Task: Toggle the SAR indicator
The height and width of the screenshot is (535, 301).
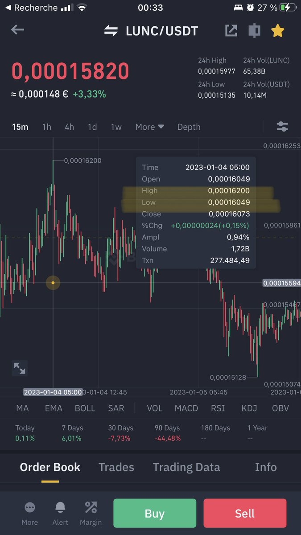Action: click(x=116, y=408)
